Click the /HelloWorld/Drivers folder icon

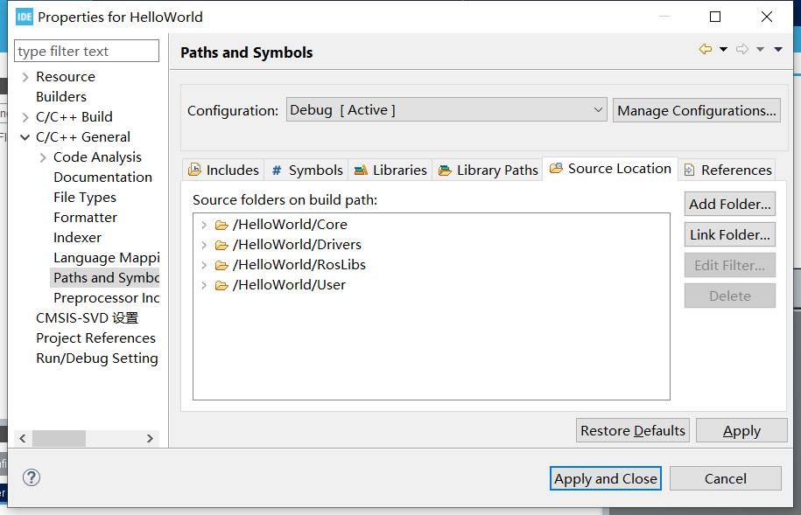[221, 245]
